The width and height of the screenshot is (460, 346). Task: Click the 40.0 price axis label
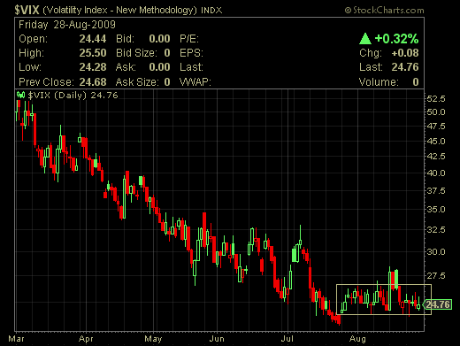(436, 173)
